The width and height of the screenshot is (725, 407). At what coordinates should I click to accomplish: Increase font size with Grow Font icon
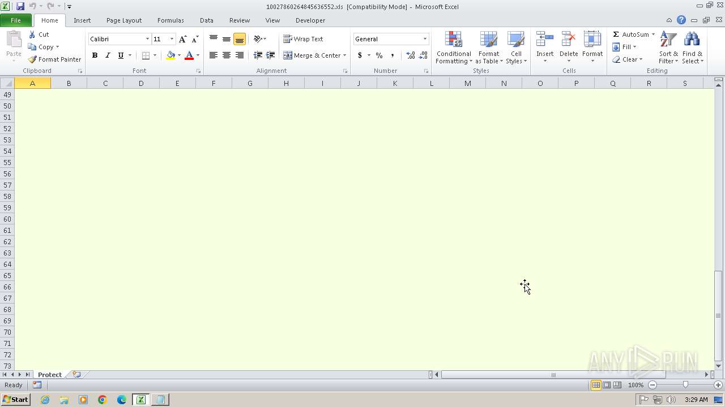click(x=182, y=39)
